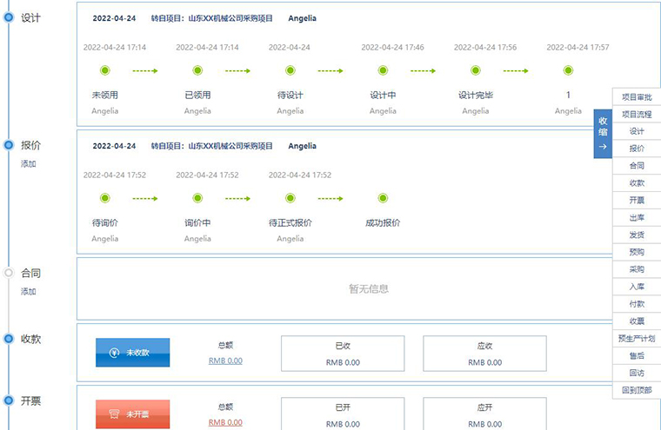Screen dimensions: 661x430
Task: Click the 报价 timeline node on the left
Action: [x=9, y=145]
